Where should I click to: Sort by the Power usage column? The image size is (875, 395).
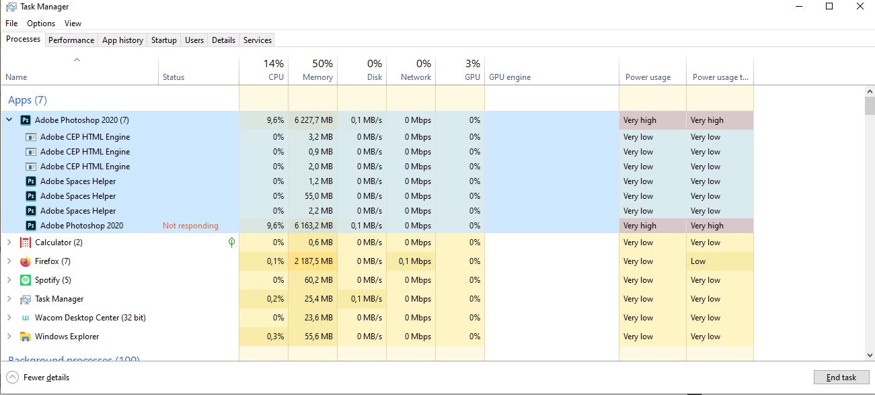click(x=652, y=71)
